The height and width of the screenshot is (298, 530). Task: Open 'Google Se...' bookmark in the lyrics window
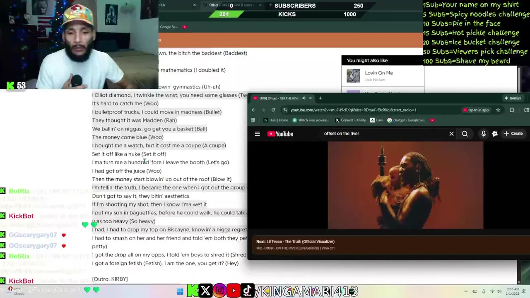(169, 27)
